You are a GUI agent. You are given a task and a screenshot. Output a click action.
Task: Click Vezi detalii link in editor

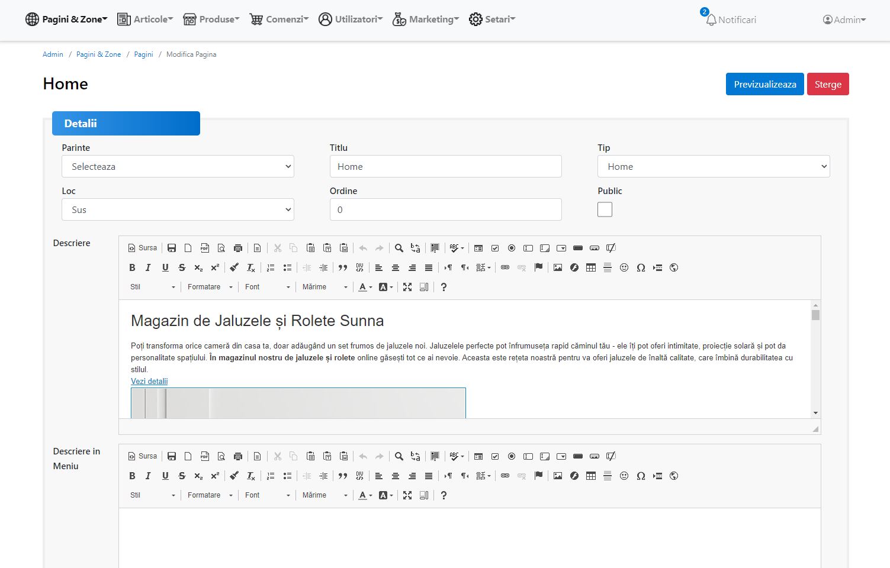point(149,381)
